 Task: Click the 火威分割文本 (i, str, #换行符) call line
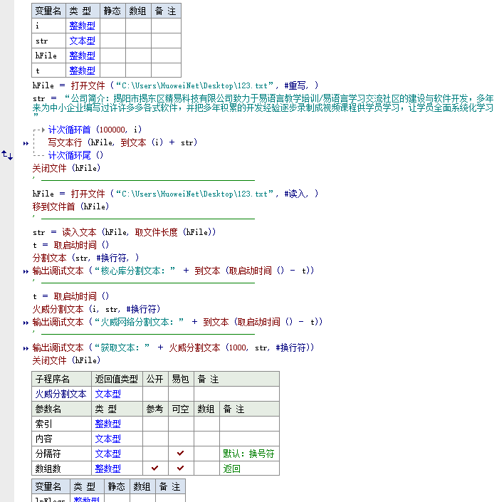click(x=96, y=309)
